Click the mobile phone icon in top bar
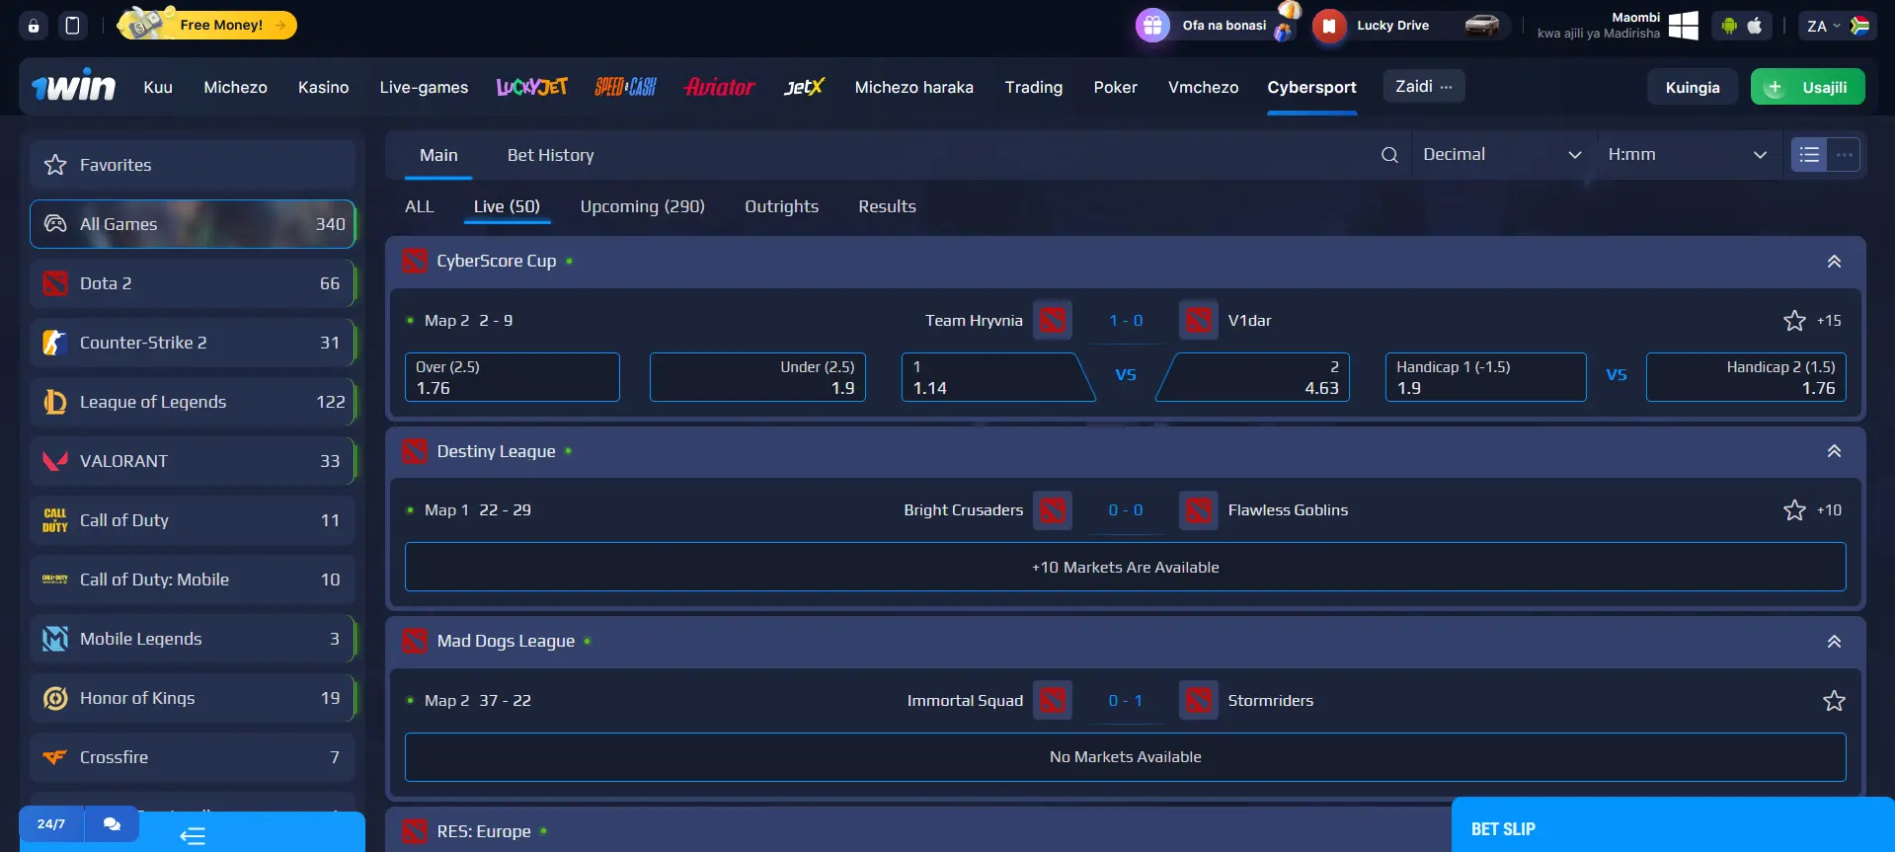Viewport: 1895px width, 852px height. pyautogui.click(x=72, y=26)
